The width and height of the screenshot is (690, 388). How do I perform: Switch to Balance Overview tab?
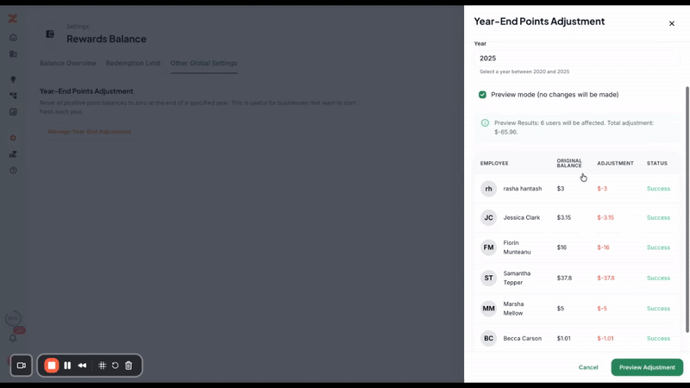[x=68, y=63]
